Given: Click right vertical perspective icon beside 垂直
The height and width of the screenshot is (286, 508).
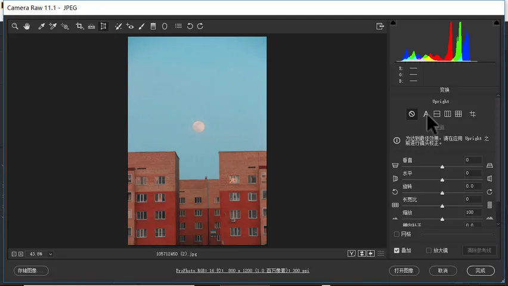Looking at the screenshot, I should [x=490, y=166].
